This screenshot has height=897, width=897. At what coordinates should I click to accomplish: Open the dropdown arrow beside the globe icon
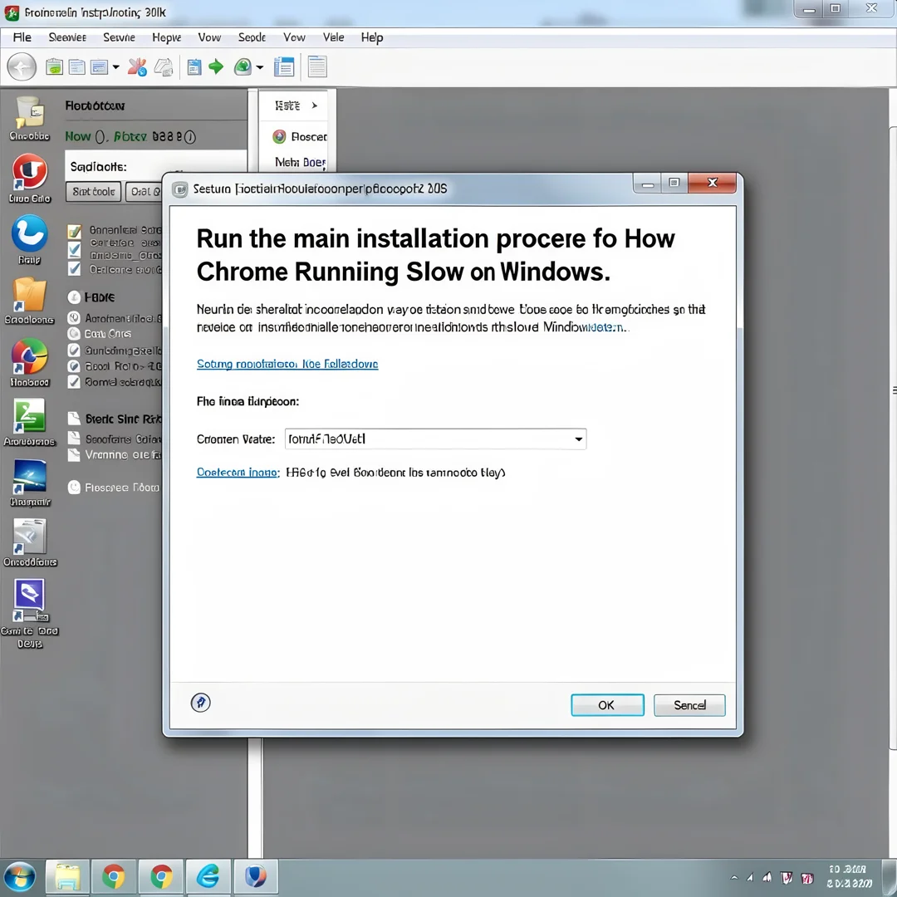coord(260,67)
